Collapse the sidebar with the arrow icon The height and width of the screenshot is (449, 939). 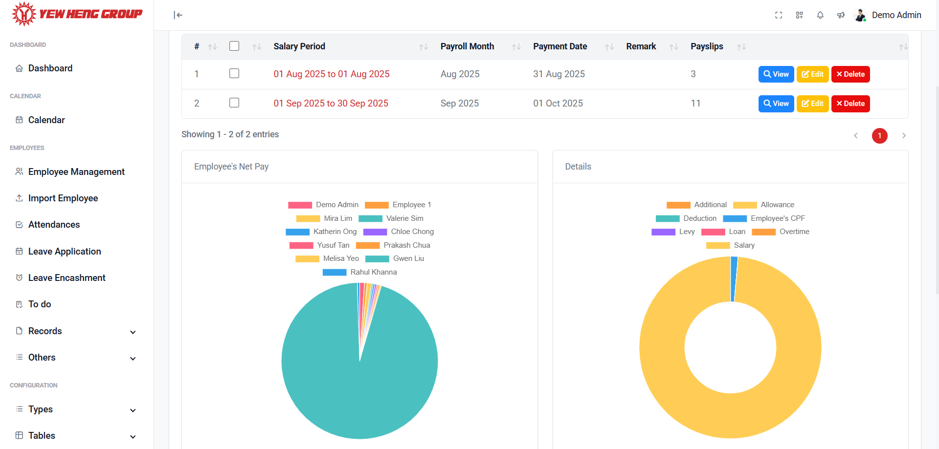178,15
